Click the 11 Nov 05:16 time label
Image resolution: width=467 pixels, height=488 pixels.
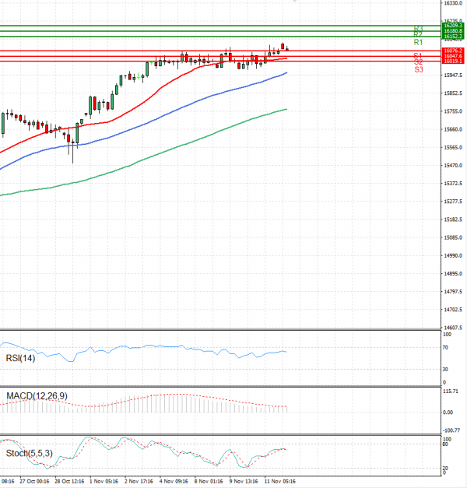(280, 482)
